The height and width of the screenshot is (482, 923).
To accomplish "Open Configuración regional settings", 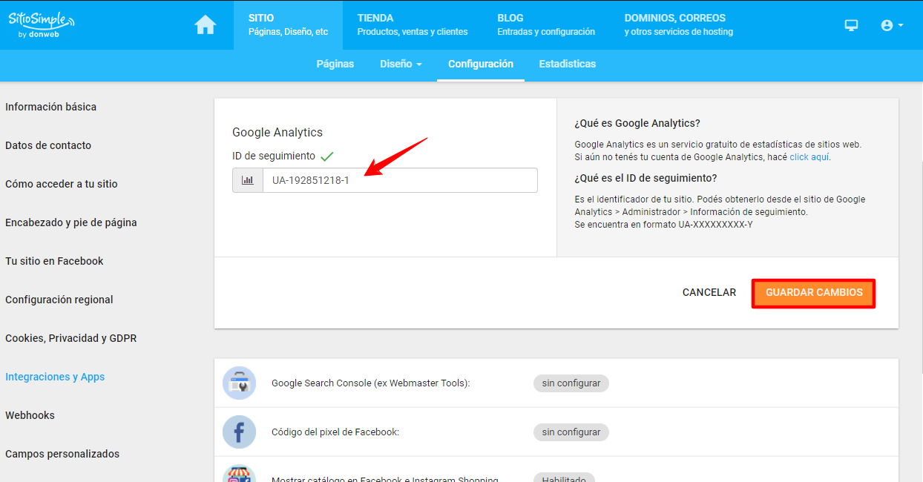I will pyautogui.click(x=59, y=300).
